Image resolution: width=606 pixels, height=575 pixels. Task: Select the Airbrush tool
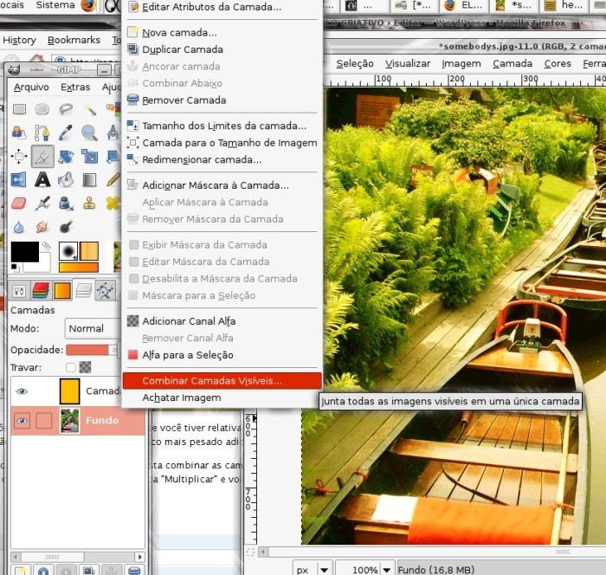click(x=42, y=204)
